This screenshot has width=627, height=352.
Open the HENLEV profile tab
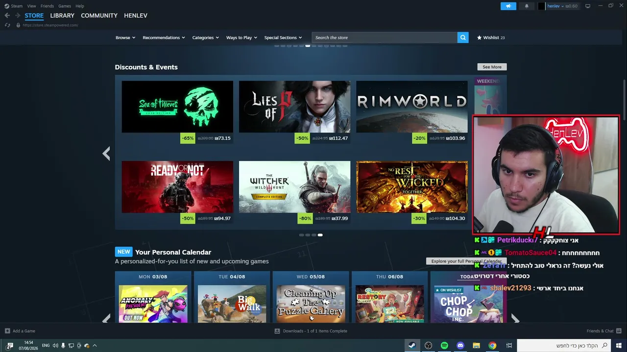[x=136, y=16]
